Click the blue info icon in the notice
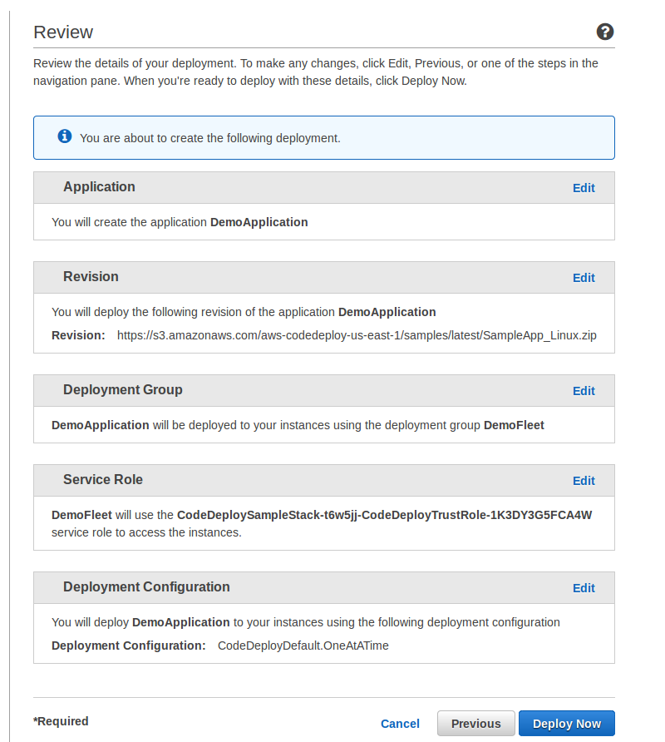Viewport: 665px width, 742px height. coord(65,136)
